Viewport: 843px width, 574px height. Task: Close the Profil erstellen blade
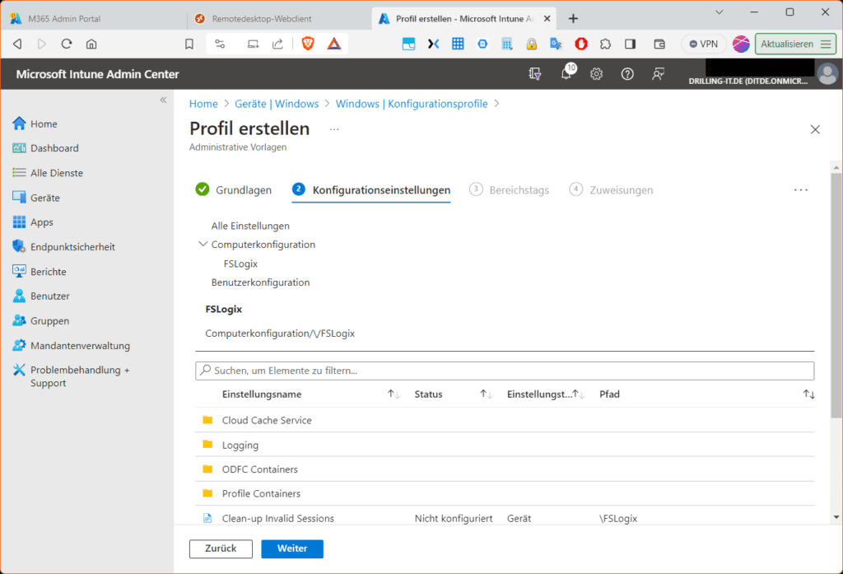point(815,129)
